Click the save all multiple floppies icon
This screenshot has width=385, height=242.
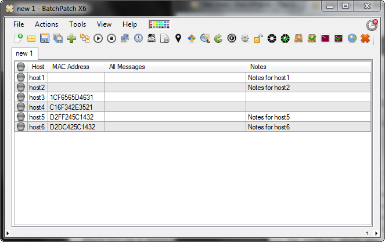58,38
